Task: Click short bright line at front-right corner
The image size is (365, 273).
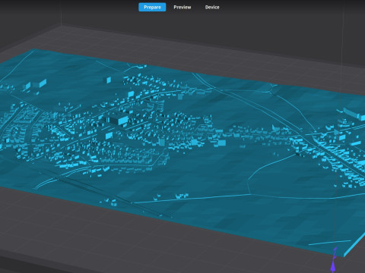Action: point(329,243)
